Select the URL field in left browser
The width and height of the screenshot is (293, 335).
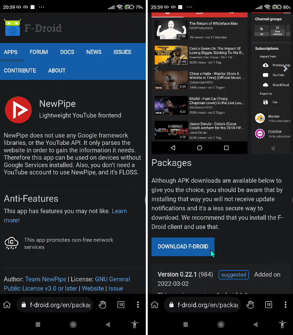point(54,305)
